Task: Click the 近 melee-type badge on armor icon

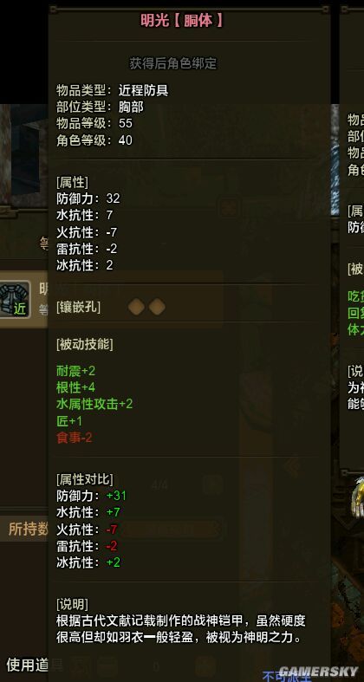Action: tap(20, 309)
